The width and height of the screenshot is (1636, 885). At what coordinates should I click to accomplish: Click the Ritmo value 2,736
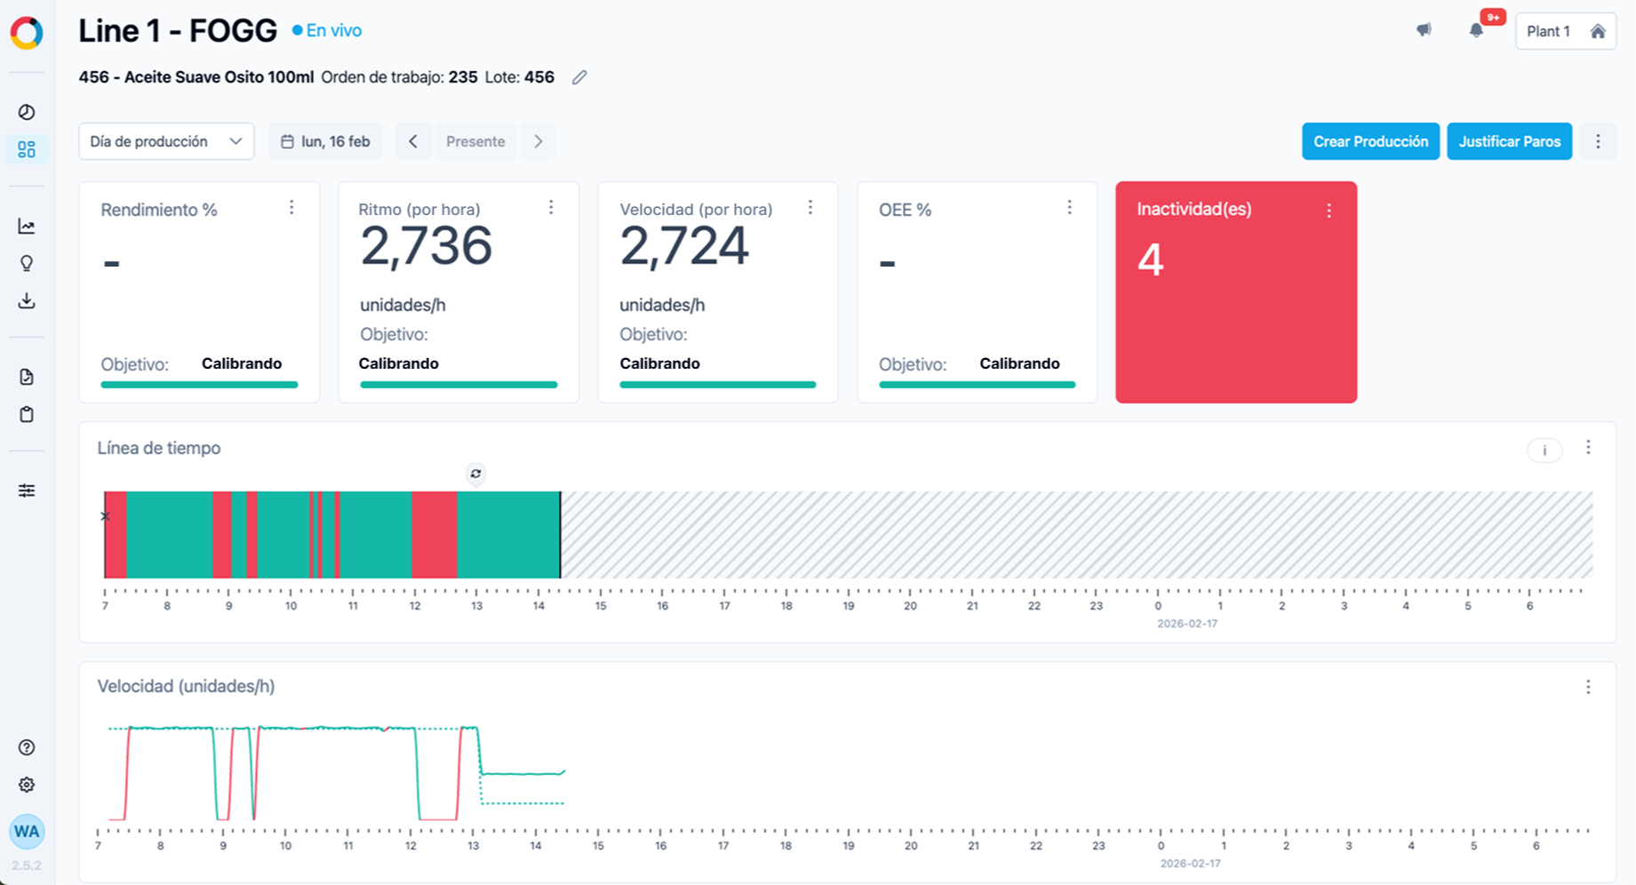[x=426, y=246]
